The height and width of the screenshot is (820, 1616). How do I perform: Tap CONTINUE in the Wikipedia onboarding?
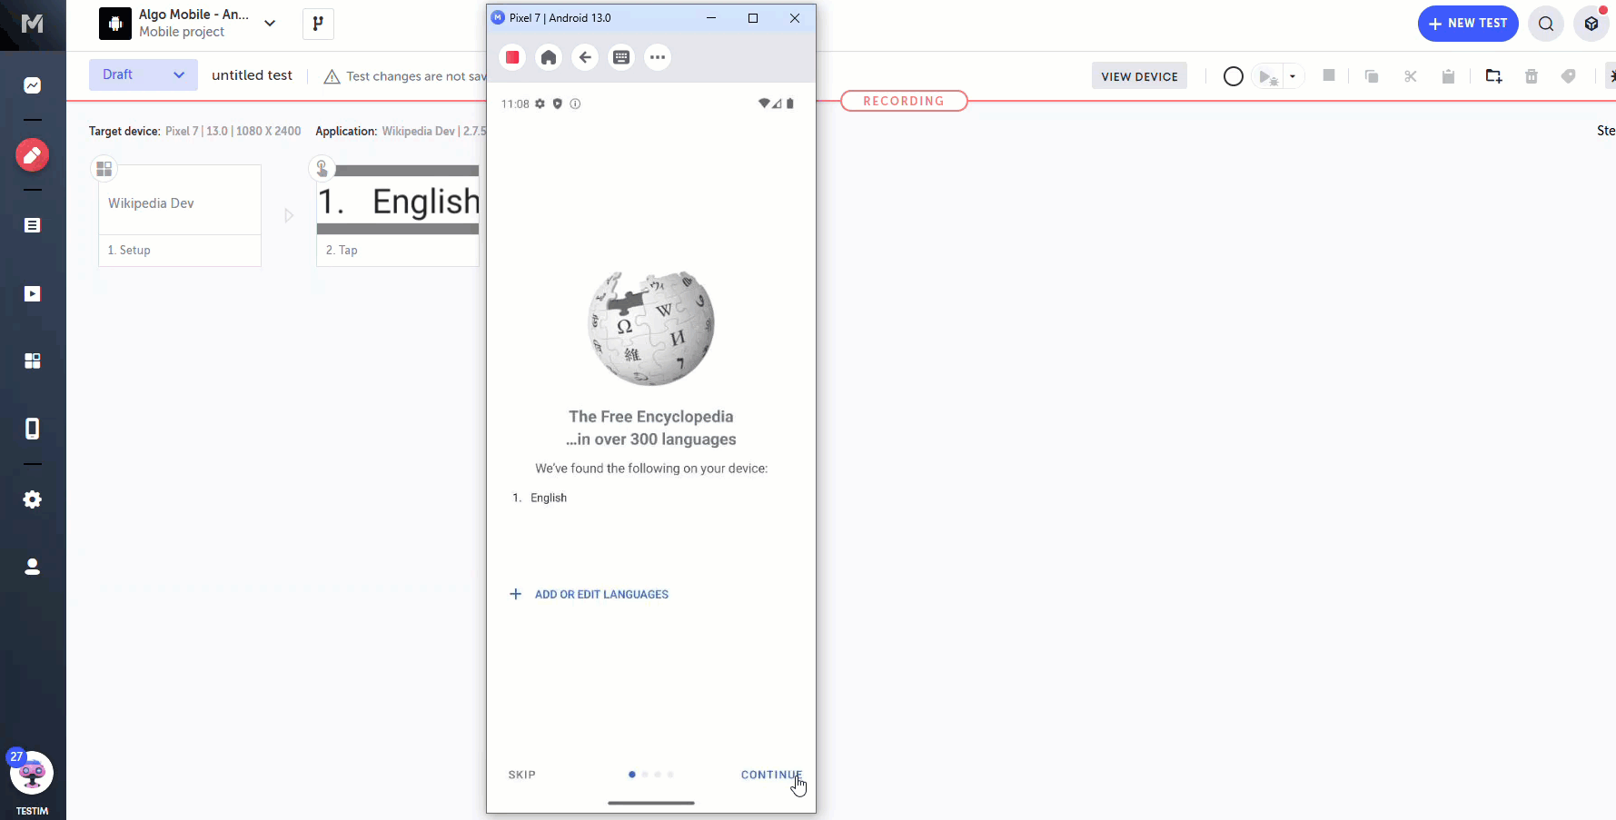coord(771,775)
